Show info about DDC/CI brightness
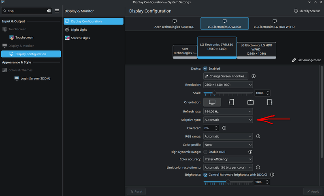This screenshot has height=196, width=324. 272,175
